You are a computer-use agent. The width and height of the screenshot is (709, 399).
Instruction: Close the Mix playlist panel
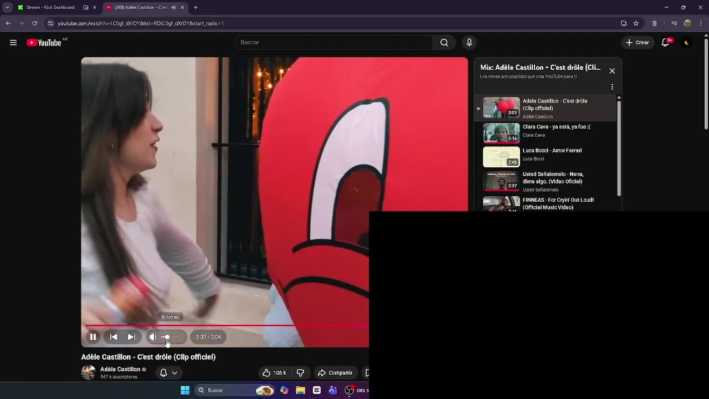[x=612, y=71]
